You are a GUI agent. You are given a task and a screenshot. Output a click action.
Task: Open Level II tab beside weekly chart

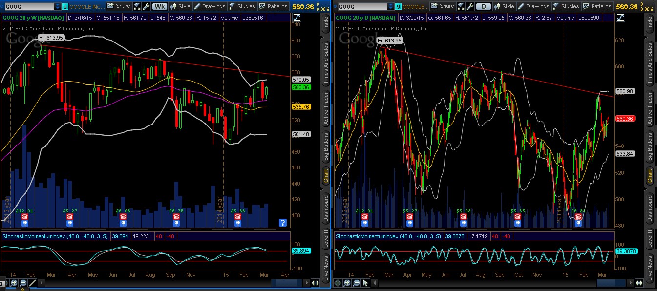click(326, 239)
